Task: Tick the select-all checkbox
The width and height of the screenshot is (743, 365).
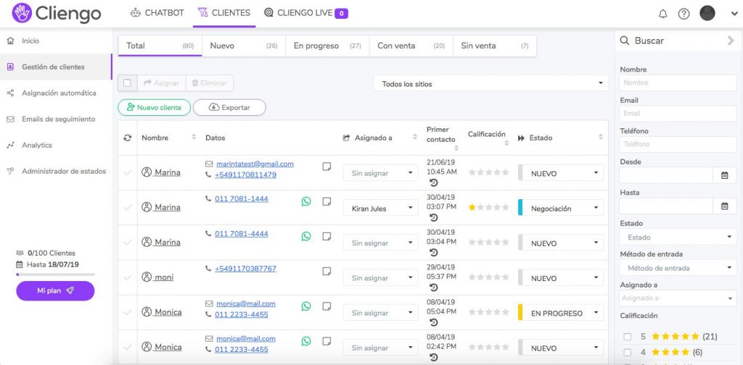Action: [x=127, y=83]
